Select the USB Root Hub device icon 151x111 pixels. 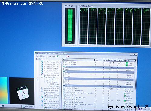44,77
